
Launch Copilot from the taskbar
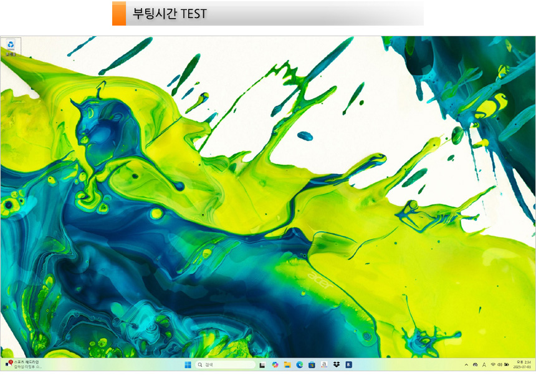click(275, 364)
